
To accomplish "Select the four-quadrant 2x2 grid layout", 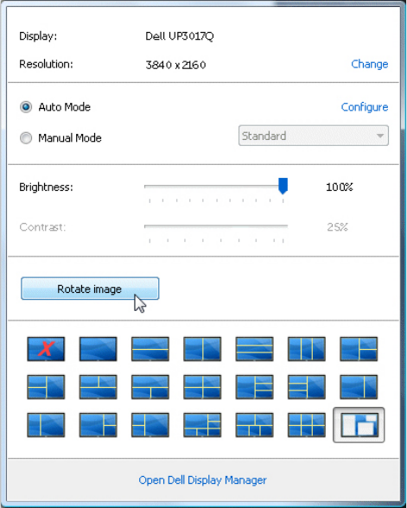I will [202, 387].
